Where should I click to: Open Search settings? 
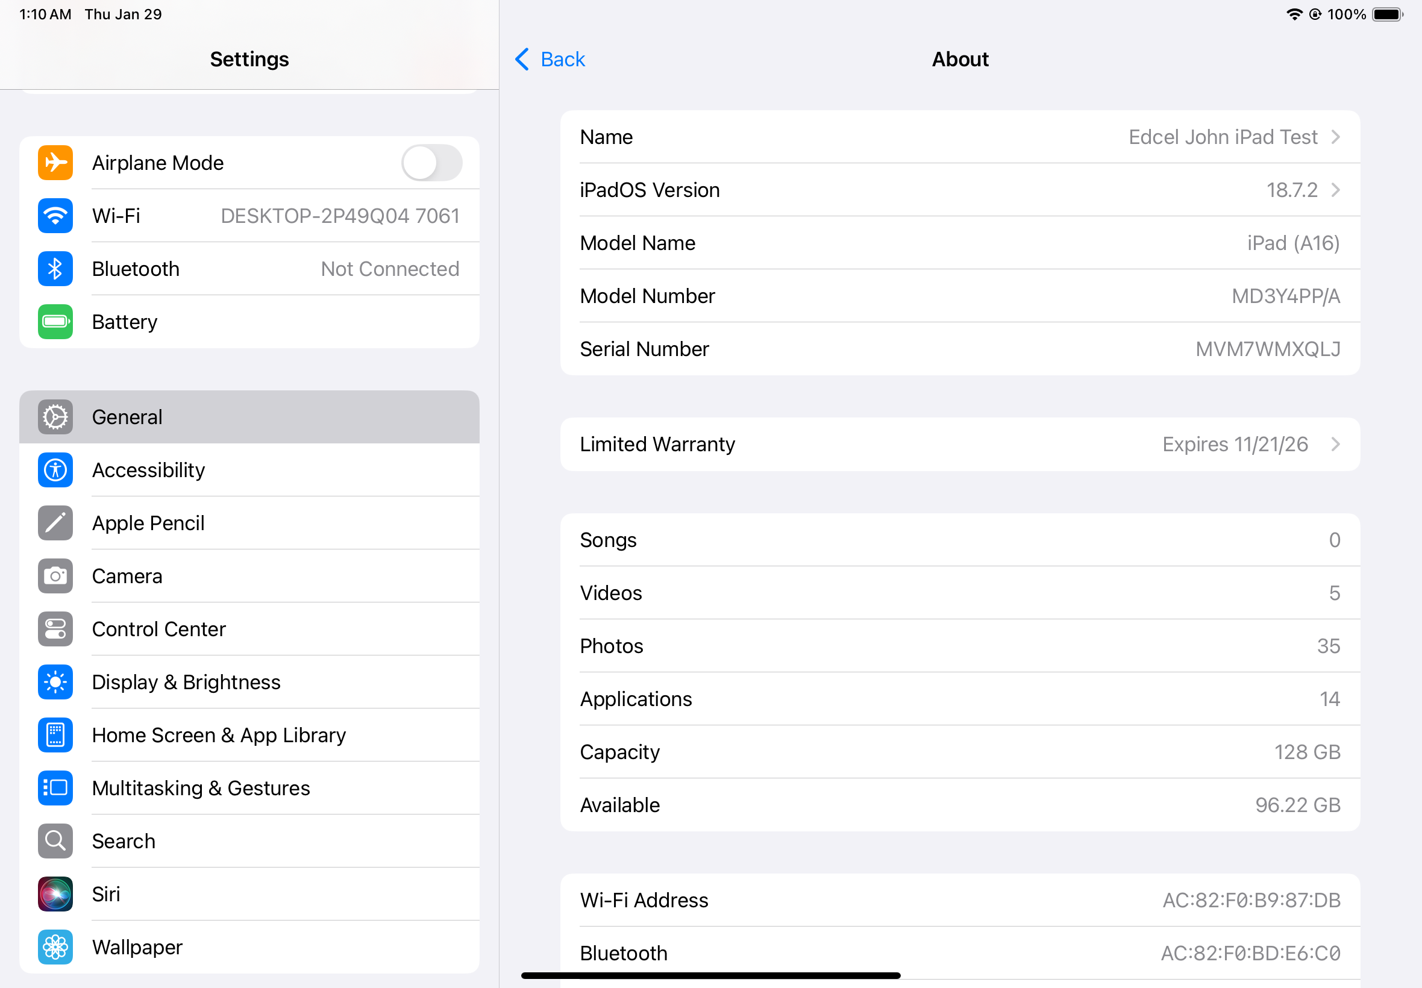click(x=249, y=841)
